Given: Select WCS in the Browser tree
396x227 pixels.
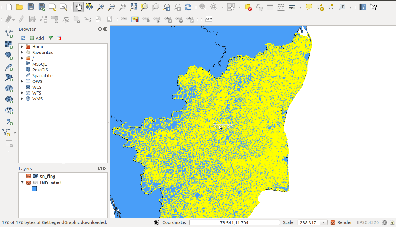Looking at the screenshot, I should click(x=37, y=87).
